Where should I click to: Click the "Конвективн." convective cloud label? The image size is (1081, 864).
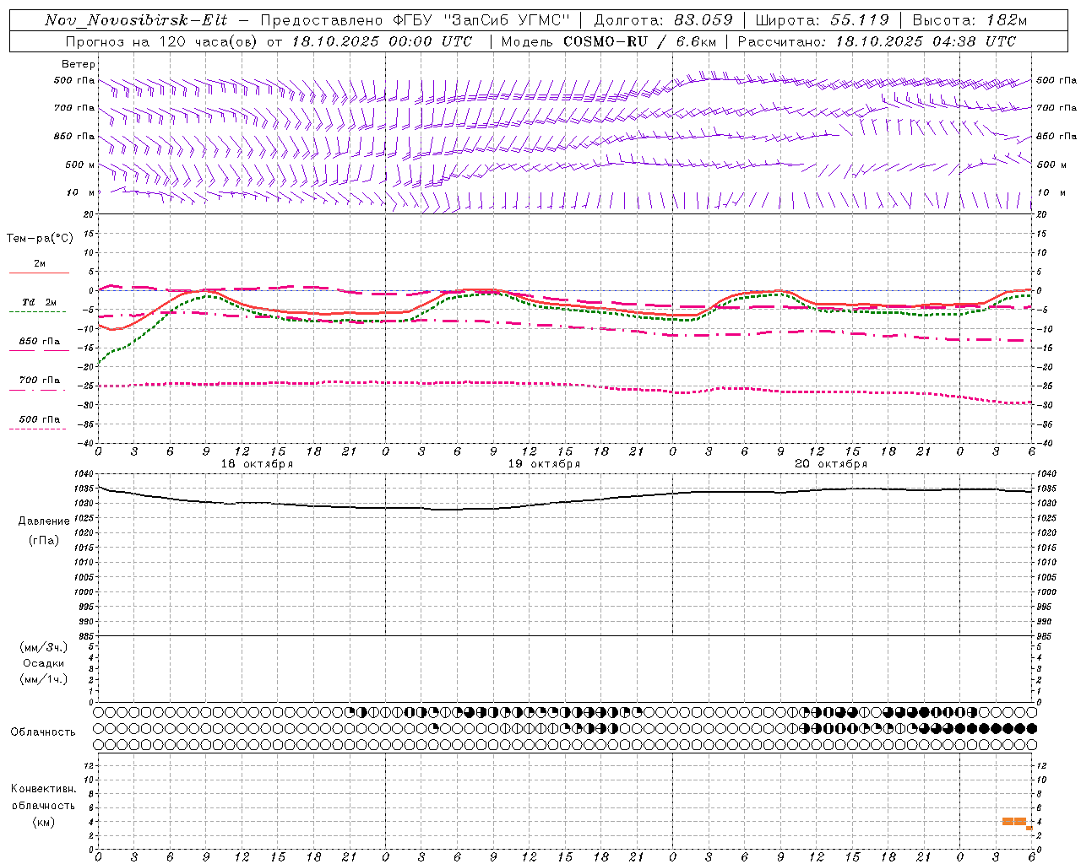43,789
